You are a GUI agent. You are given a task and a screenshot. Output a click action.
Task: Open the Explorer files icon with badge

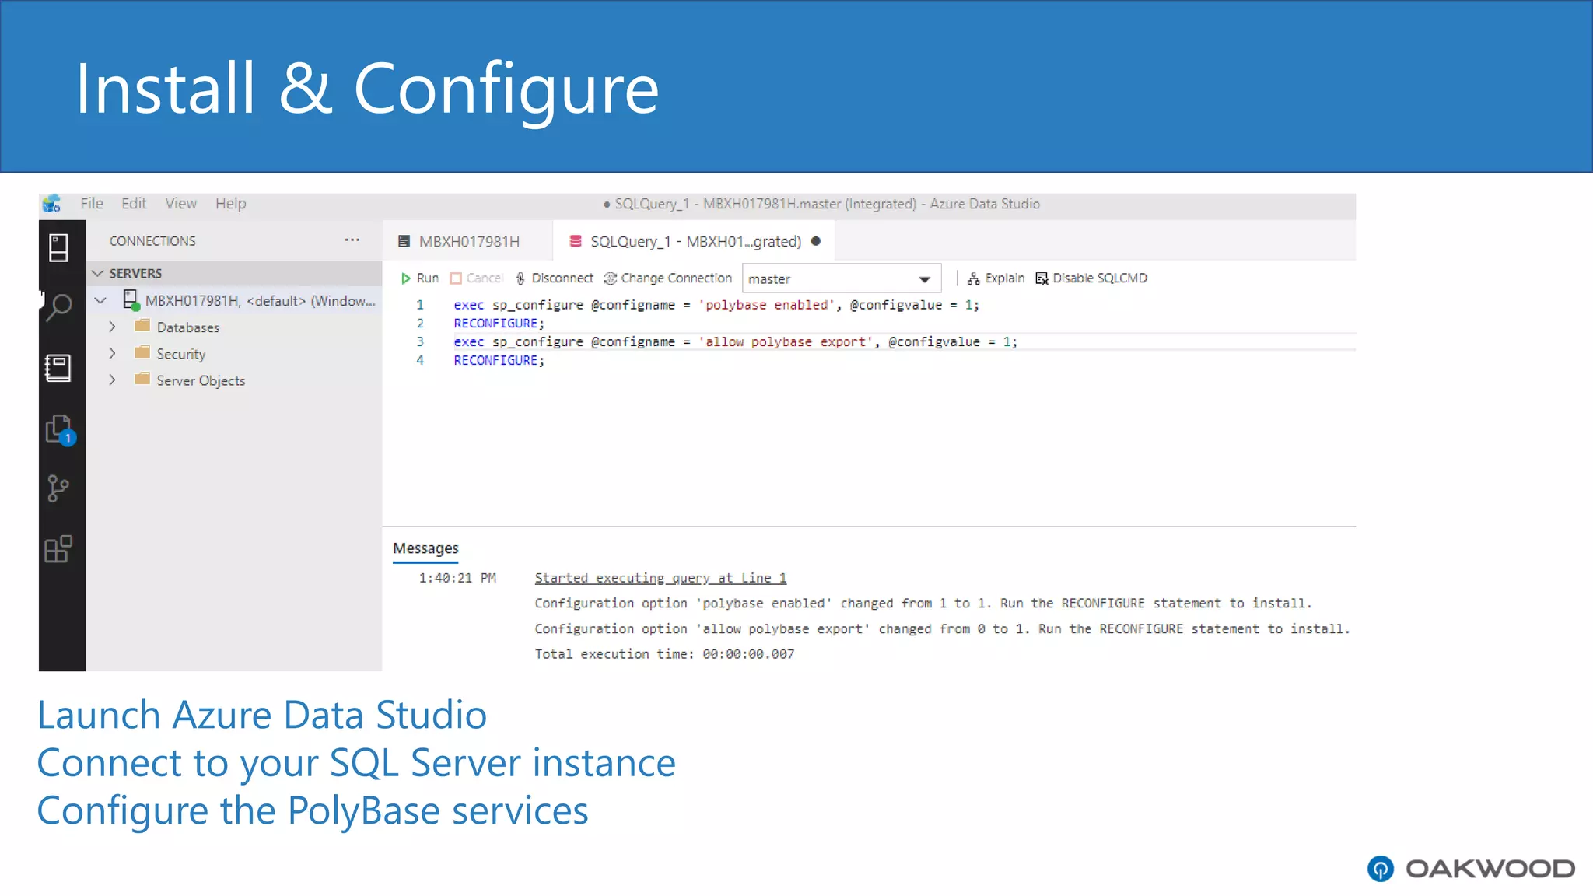[x=59, y=429]
